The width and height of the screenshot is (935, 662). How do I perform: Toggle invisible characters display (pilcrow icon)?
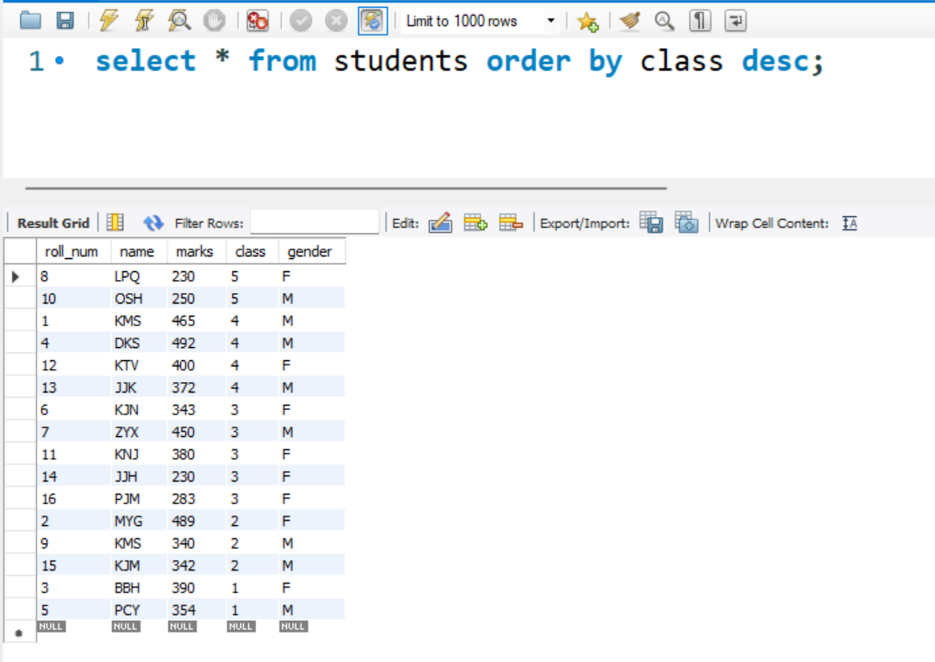pos(699,21)
